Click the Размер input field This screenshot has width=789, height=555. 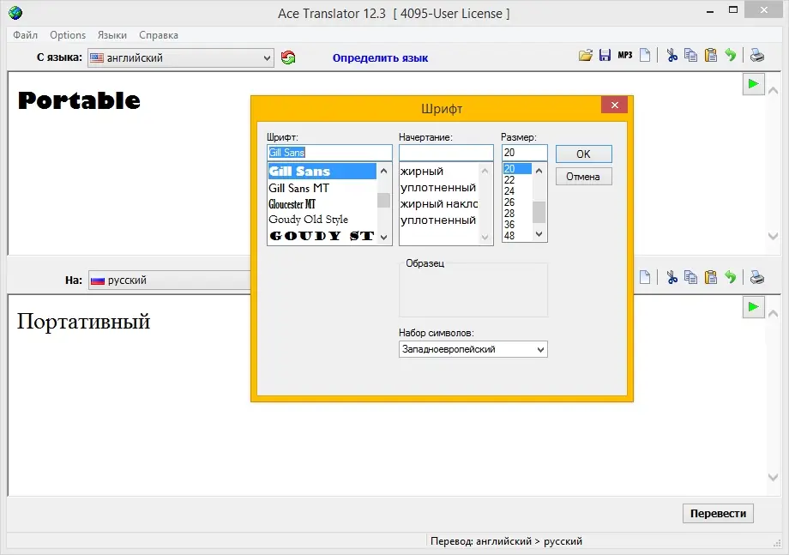(x=524, y=153)
